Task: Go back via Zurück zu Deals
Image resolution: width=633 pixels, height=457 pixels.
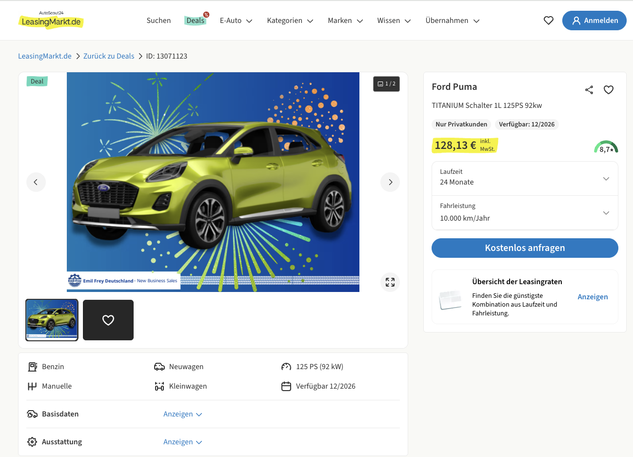Action: point(109,56)
